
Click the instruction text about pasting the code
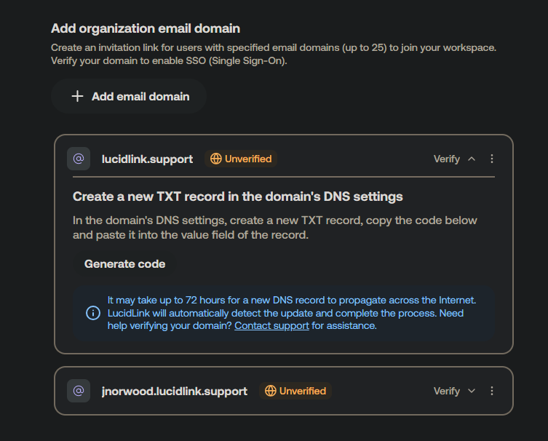[274, 228]
